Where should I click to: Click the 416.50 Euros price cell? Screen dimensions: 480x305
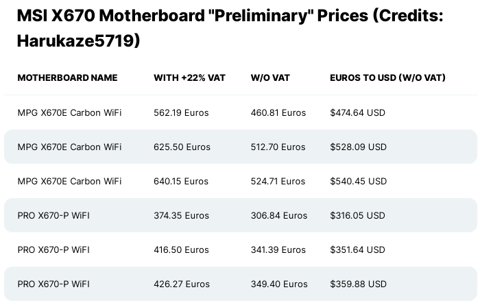pyautogui.click(x=181, y=249)
